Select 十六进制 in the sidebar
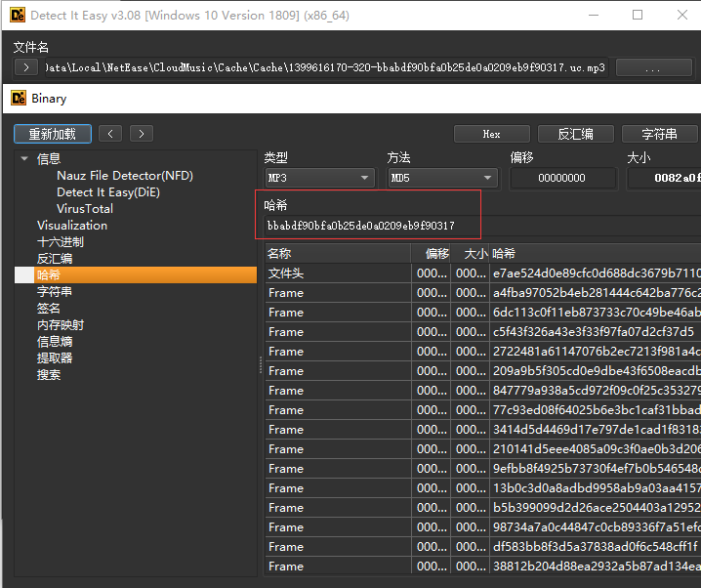Viewport: 701px width, 588px height. (x=61, y=242)
